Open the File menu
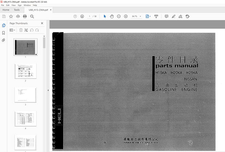This screenshot has height=152, width=225. tap(3, 5)
